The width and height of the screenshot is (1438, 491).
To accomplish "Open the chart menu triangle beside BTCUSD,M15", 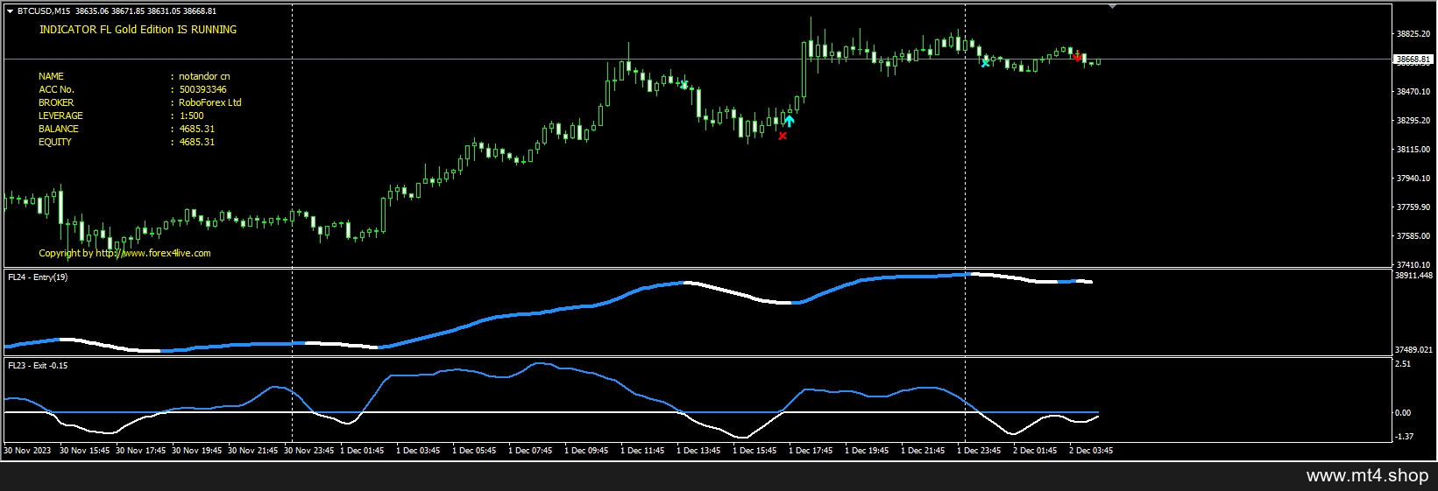I will coord(10,11).
